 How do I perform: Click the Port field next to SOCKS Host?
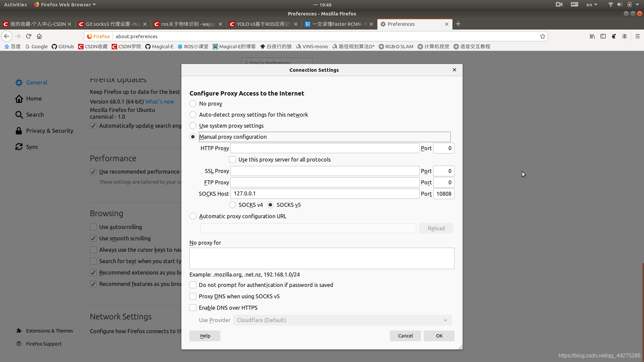[443, 194]
